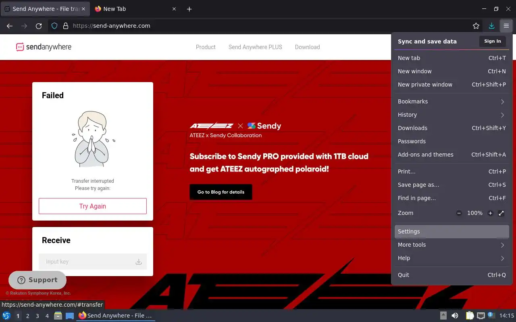Image resolution: width=516 pixels, height=322 pixels.
Task: Click the network tray icon
Action: click(481, 316)
